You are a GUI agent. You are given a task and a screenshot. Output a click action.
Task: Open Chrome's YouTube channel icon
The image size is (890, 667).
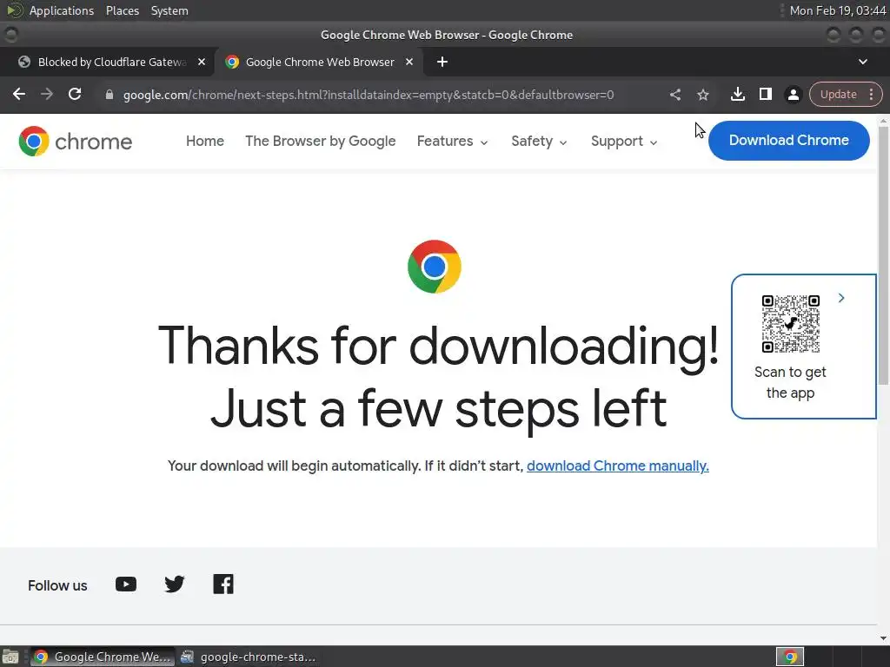[x=125, y=584]
